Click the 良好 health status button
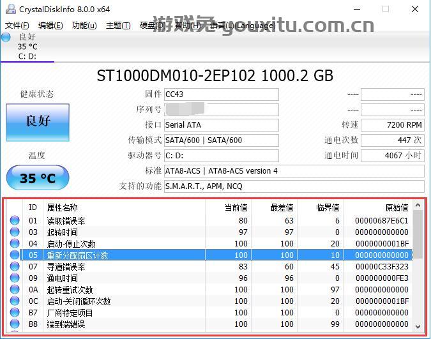Screen dimensions: 431x339 tap(38, 123)
